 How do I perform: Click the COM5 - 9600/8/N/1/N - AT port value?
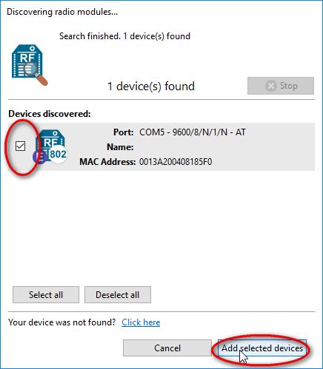pos(193,132)
